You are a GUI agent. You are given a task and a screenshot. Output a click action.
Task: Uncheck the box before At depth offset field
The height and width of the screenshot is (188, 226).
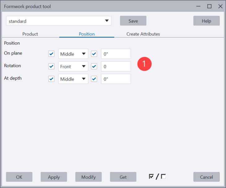click(x=94, y=79)
